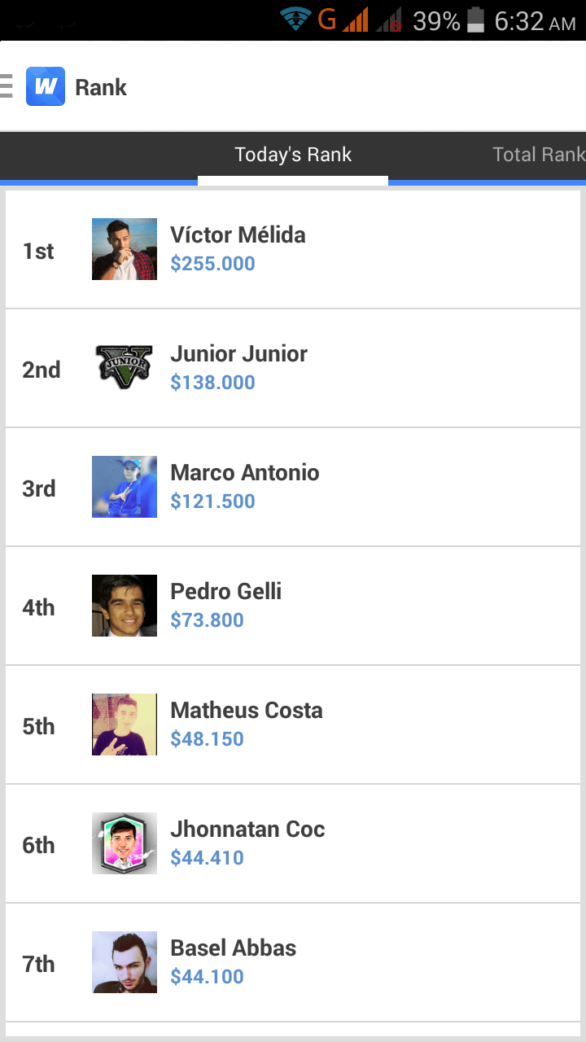Tap the Jhonnatan Coc $44.410 amount
The height and width of the screenshot is (1042, 586).
[x=207, y=858]
